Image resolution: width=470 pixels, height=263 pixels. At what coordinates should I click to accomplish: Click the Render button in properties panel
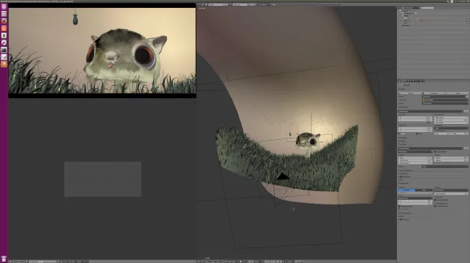pos(409,93)
